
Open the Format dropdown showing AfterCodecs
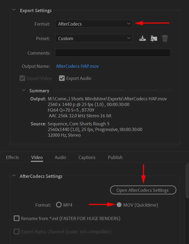[x=94, y=24]
